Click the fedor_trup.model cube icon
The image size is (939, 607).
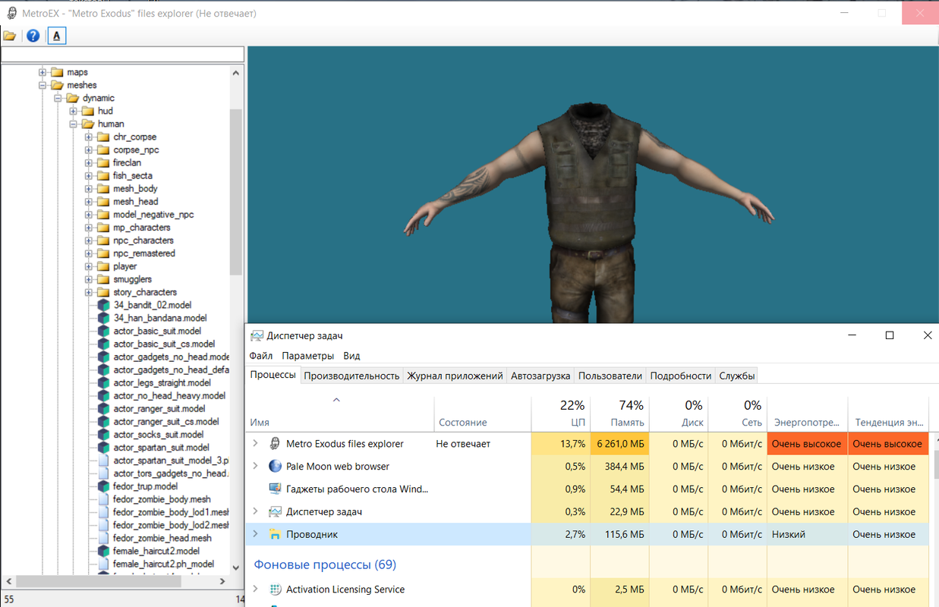tap(104, 486)
